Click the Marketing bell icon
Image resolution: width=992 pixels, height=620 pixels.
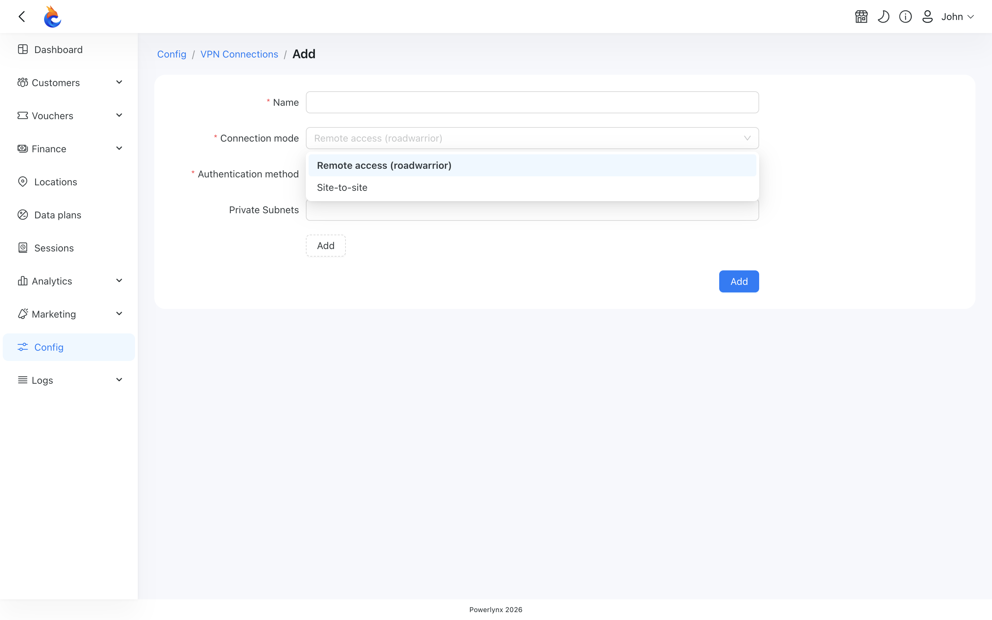23,314
